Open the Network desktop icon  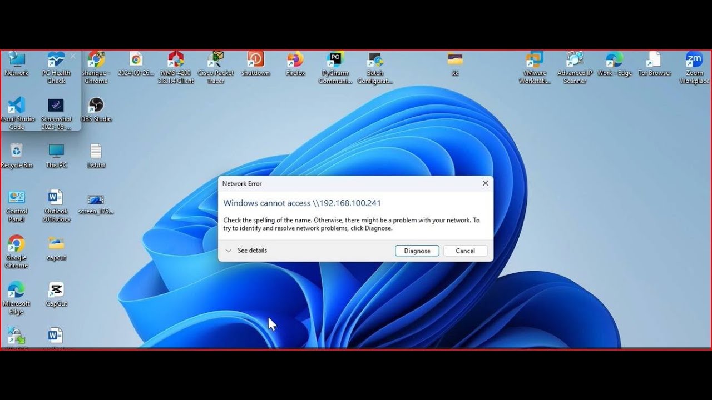tap(17, 64)
